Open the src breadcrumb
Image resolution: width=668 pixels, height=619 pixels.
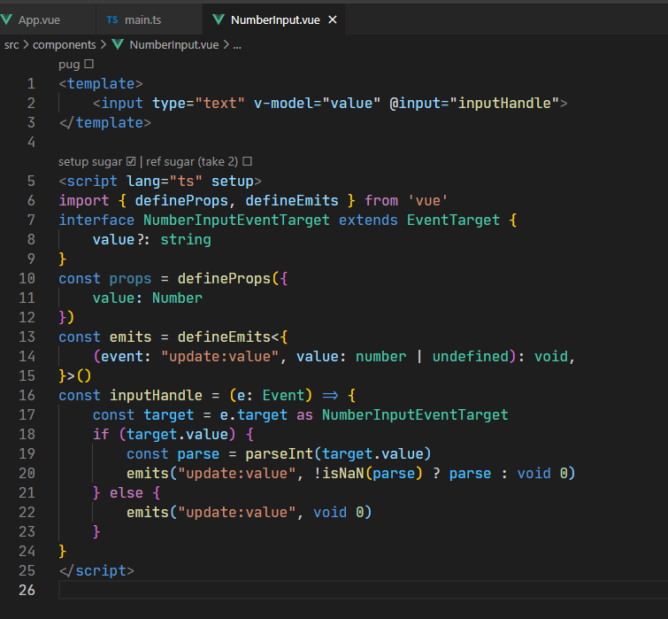click(x=12, y=45)
